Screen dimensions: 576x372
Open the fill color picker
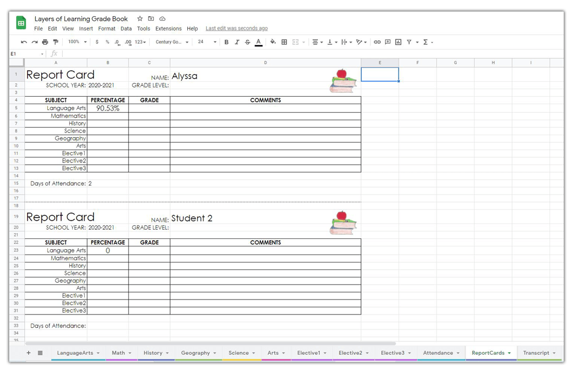272,42
